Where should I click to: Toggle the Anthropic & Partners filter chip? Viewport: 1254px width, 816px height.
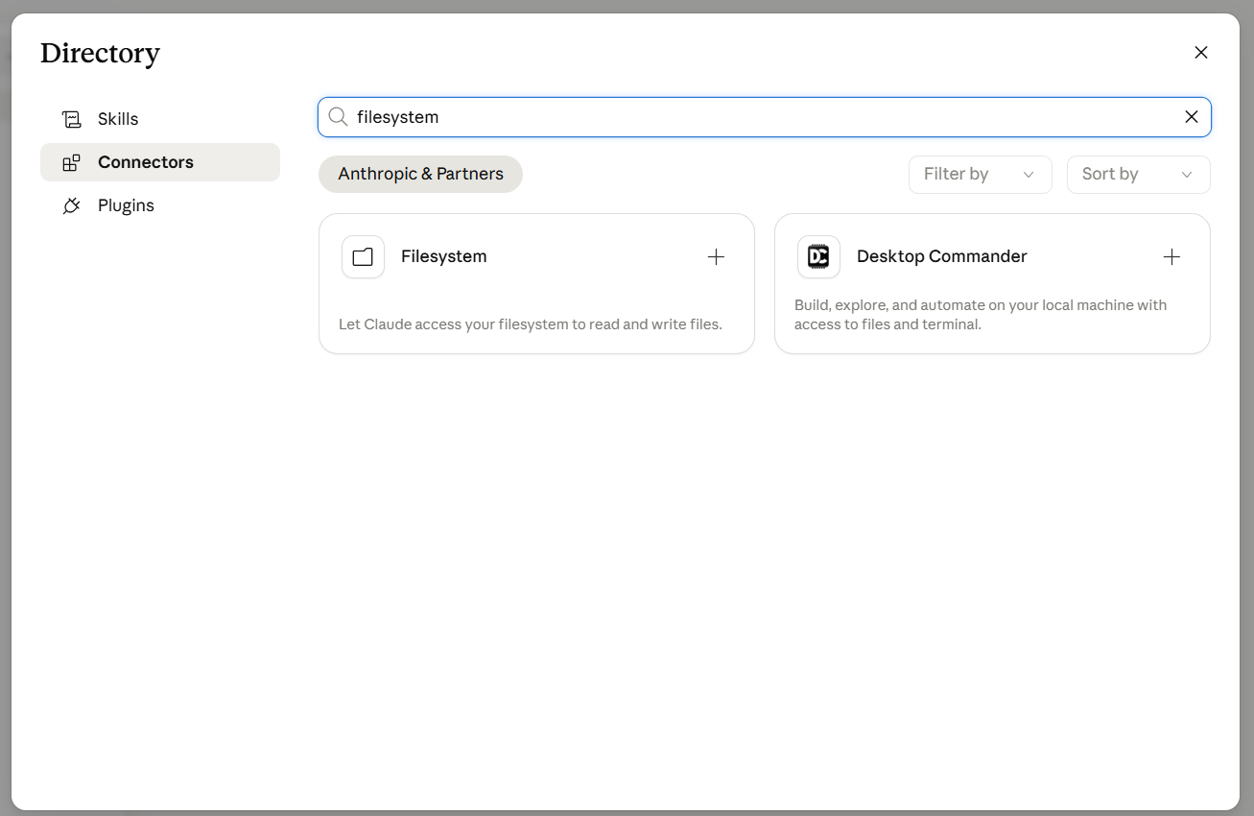tap(420, 174)
